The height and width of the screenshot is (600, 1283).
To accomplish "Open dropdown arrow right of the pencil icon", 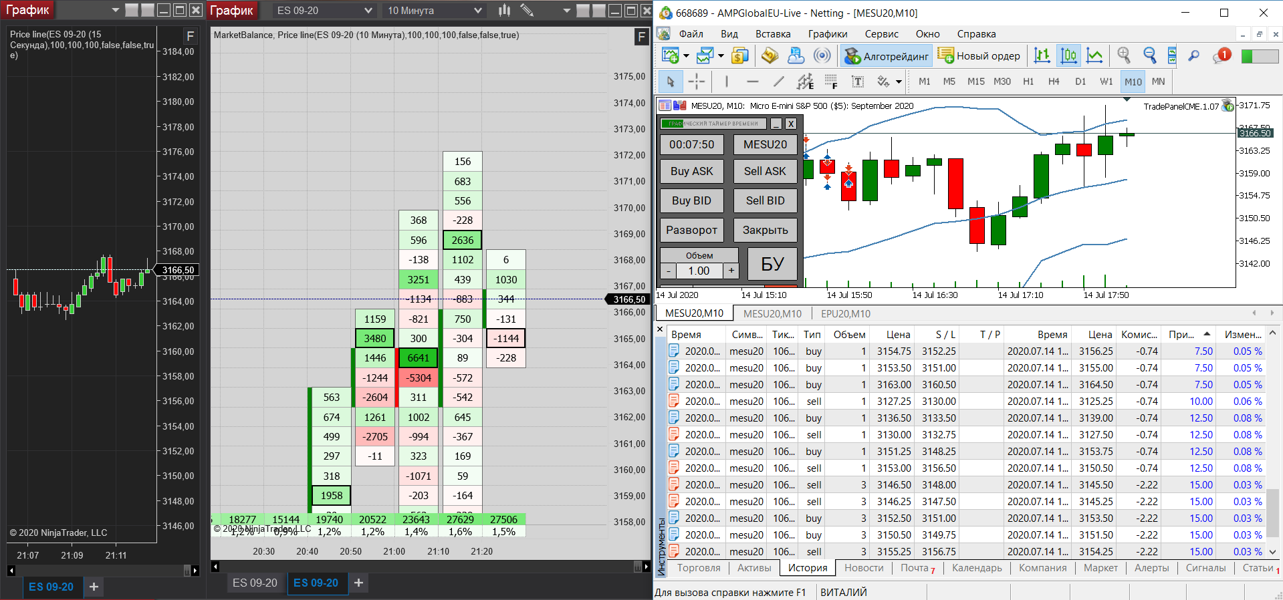I will (x=567, y=10).
